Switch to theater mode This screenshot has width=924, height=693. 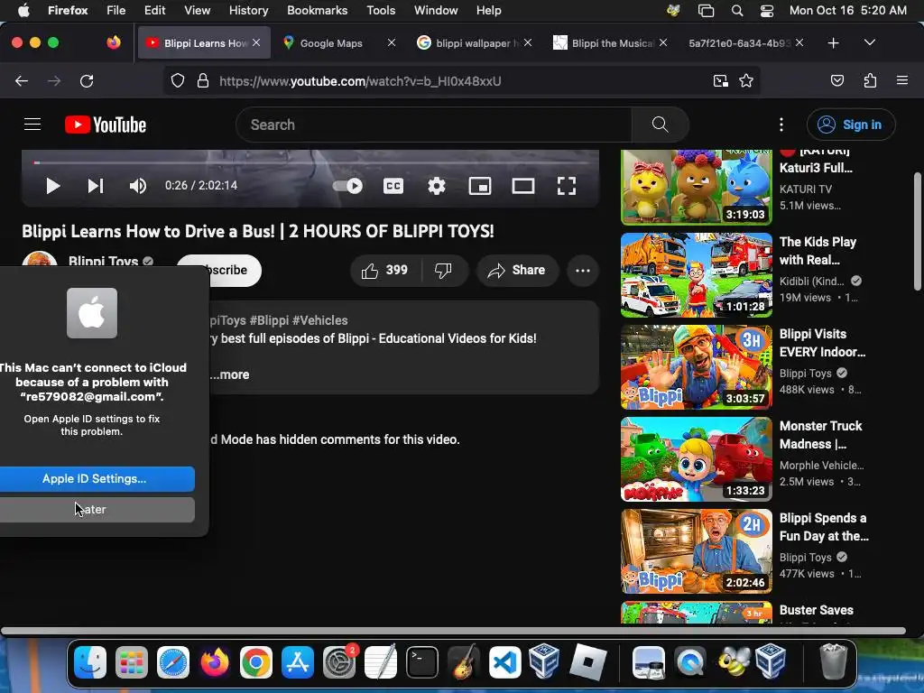click(x=523, y=186)
